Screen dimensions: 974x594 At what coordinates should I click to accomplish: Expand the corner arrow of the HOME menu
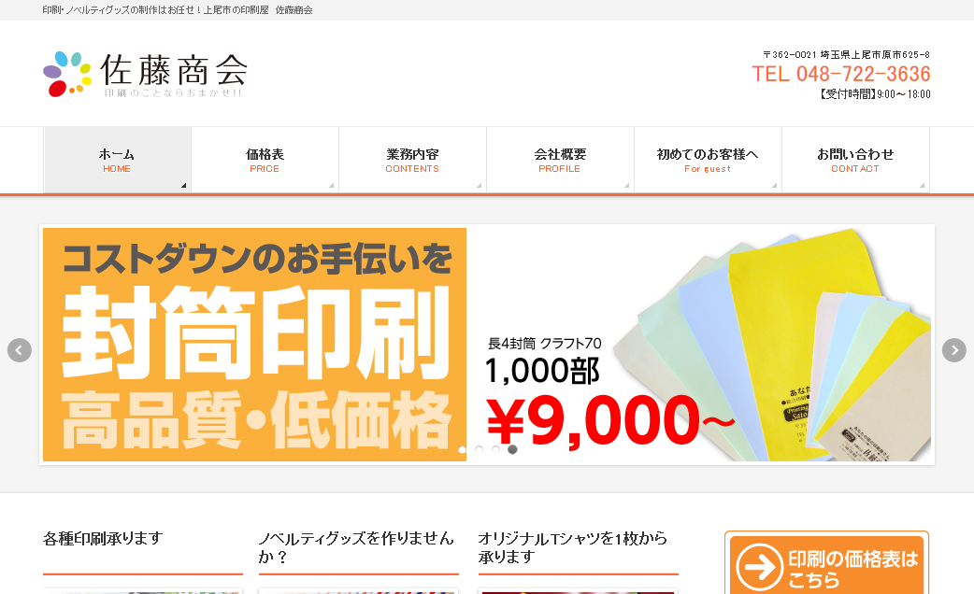tap(184, 185)
